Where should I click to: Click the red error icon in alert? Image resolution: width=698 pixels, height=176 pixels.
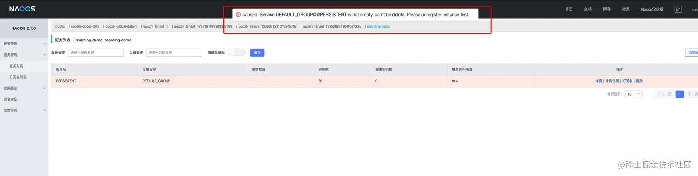click(238, 15)
